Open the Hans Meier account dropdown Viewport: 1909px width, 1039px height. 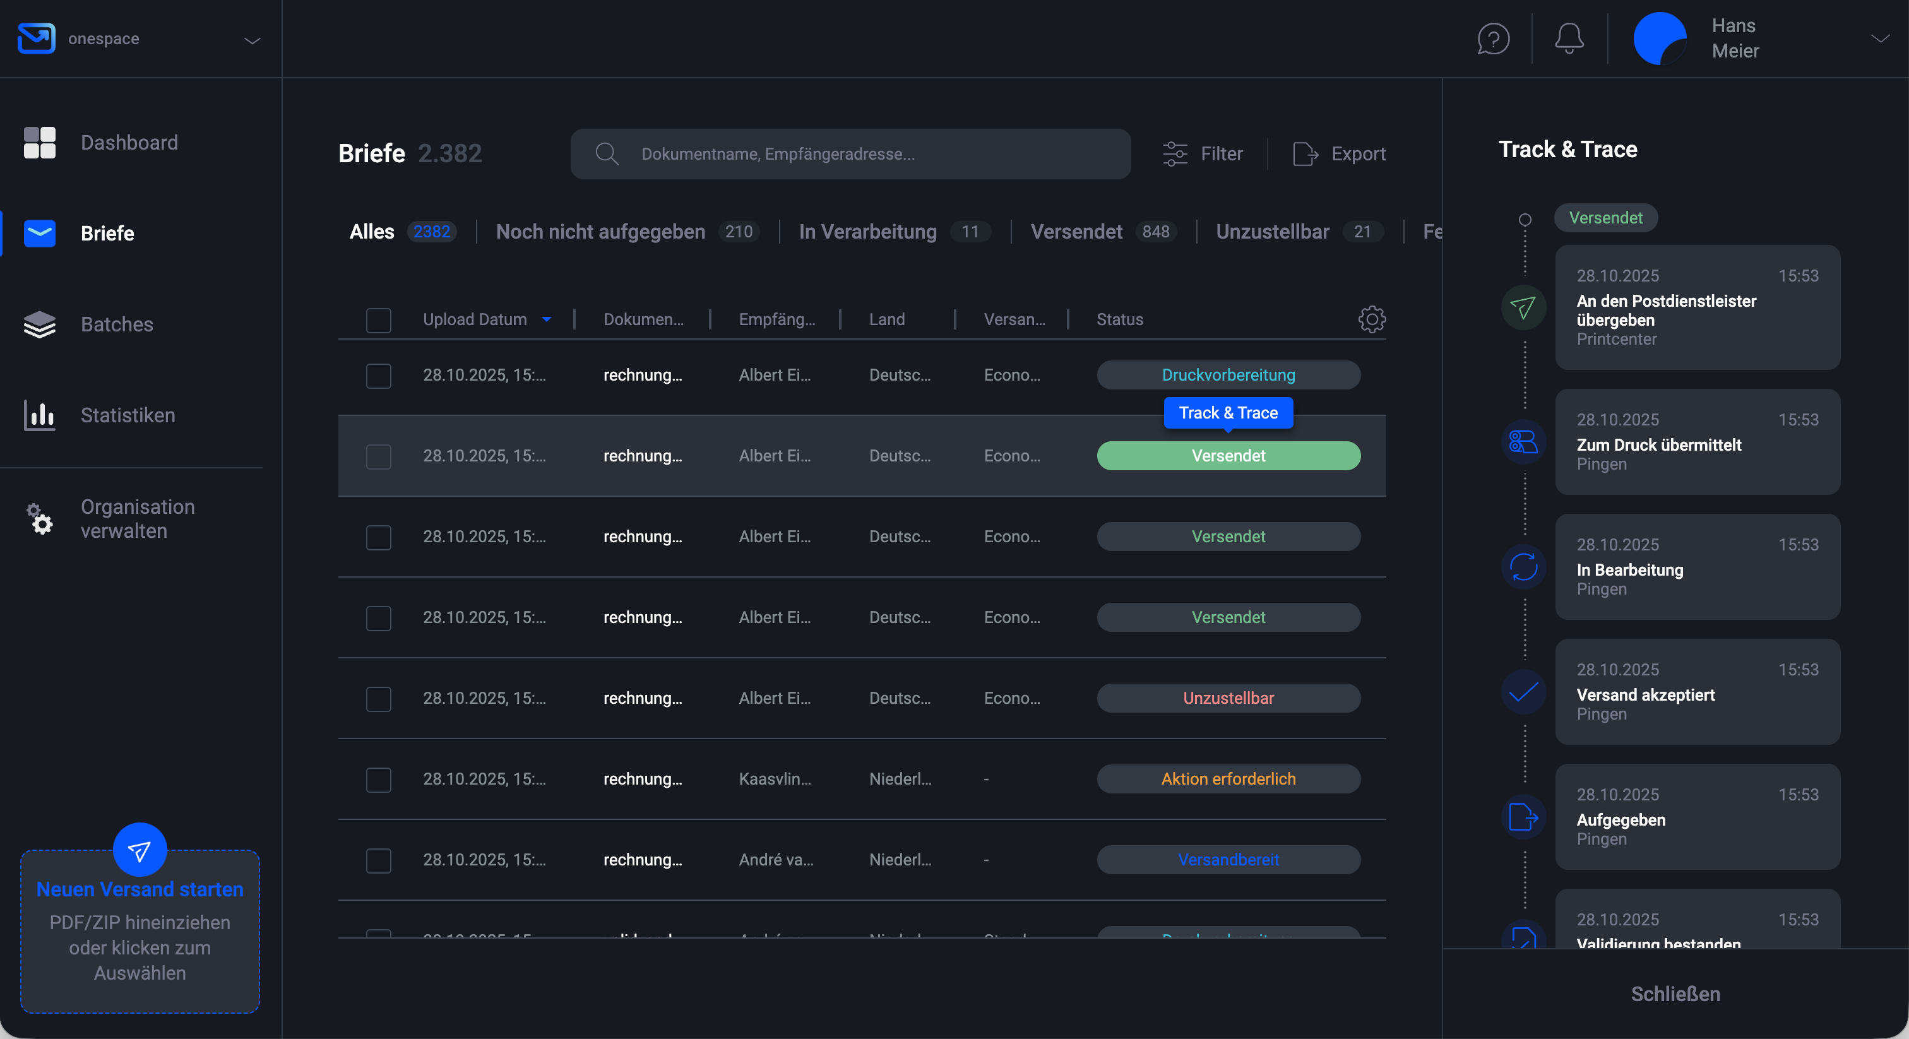coord(1880,39)
